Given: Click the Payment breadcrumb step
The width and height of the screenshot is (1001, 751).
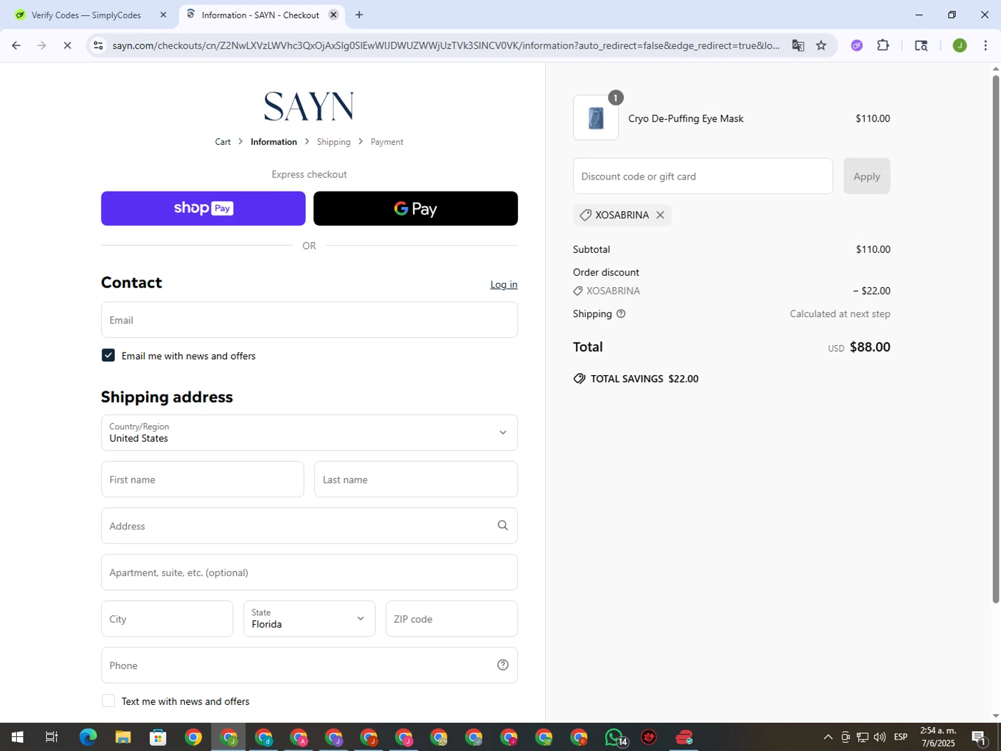Looking at the screenshot, I should tap(387, 142).
